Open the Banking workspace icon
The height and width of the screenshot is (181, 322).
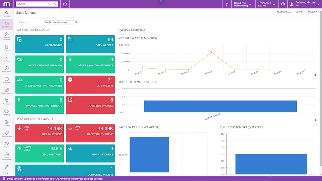click(6, 58)
